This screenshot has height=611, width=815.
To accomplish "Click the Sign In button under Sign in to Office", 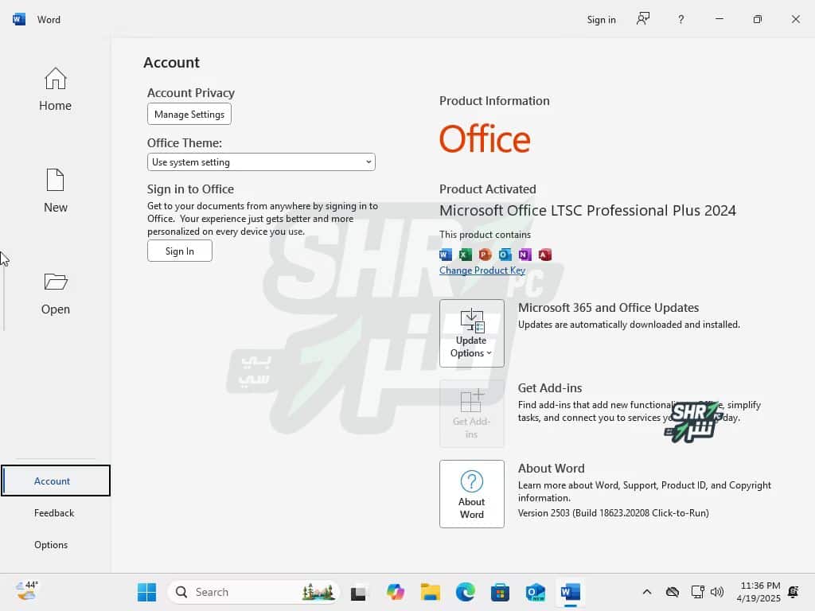I will [179, 251].
